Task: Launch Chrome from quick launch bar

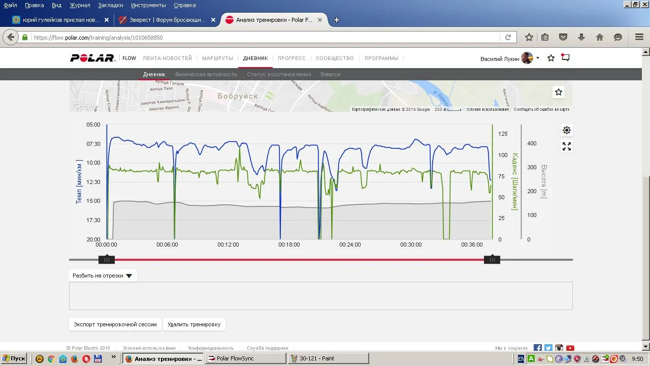Action: coord(51,358)
